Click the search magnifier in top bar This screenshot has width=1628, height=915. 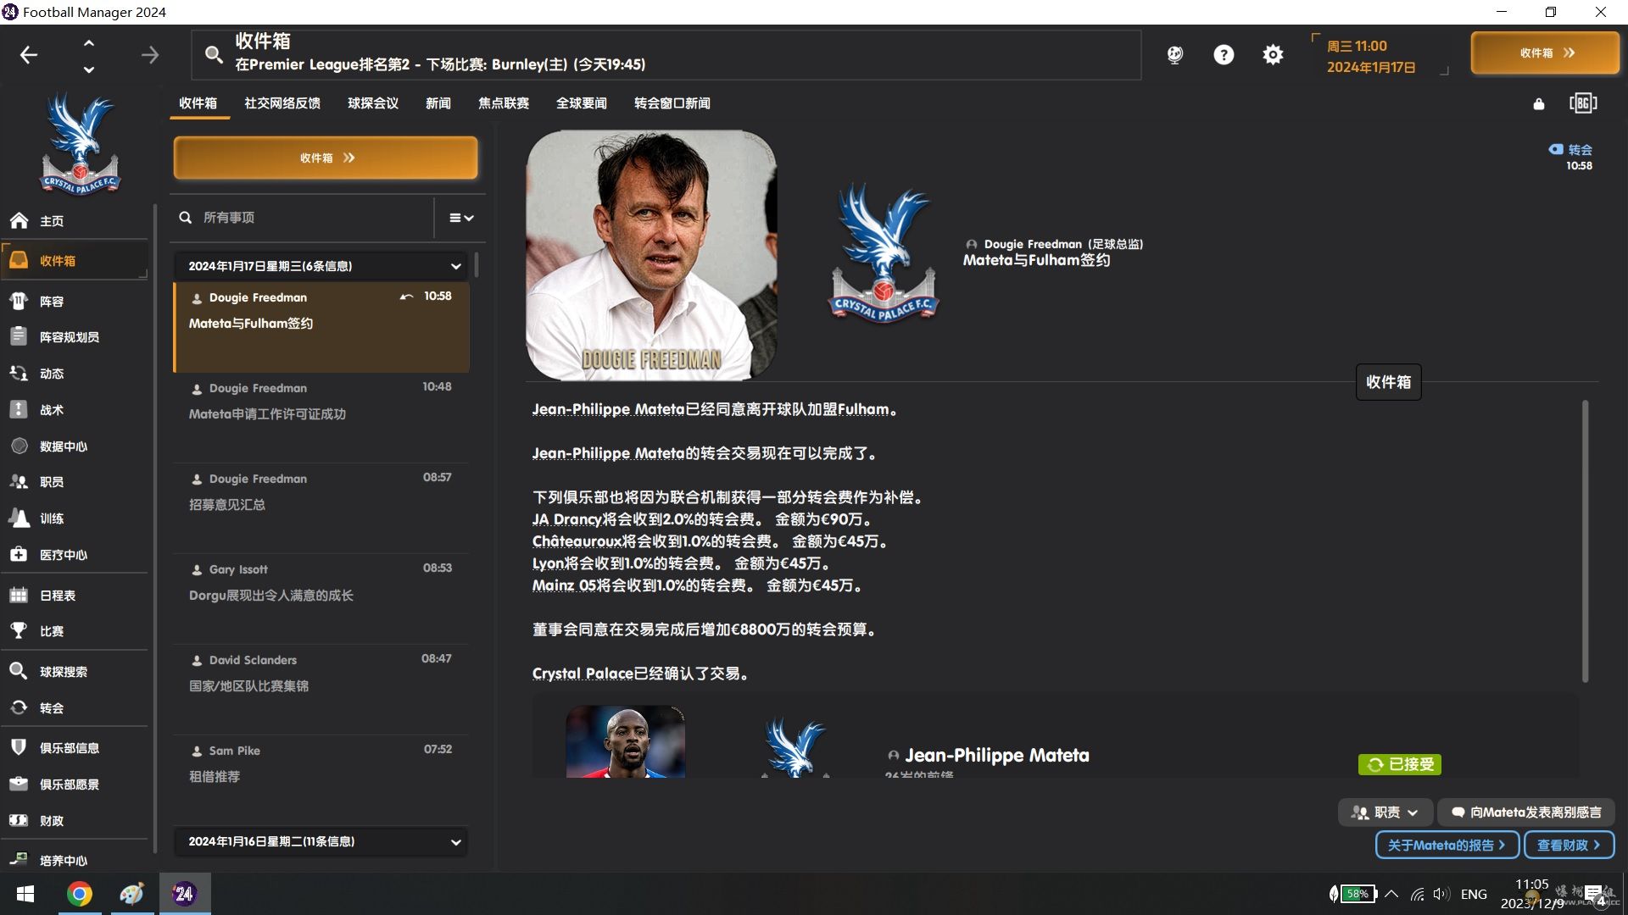[x=214, y=55]
